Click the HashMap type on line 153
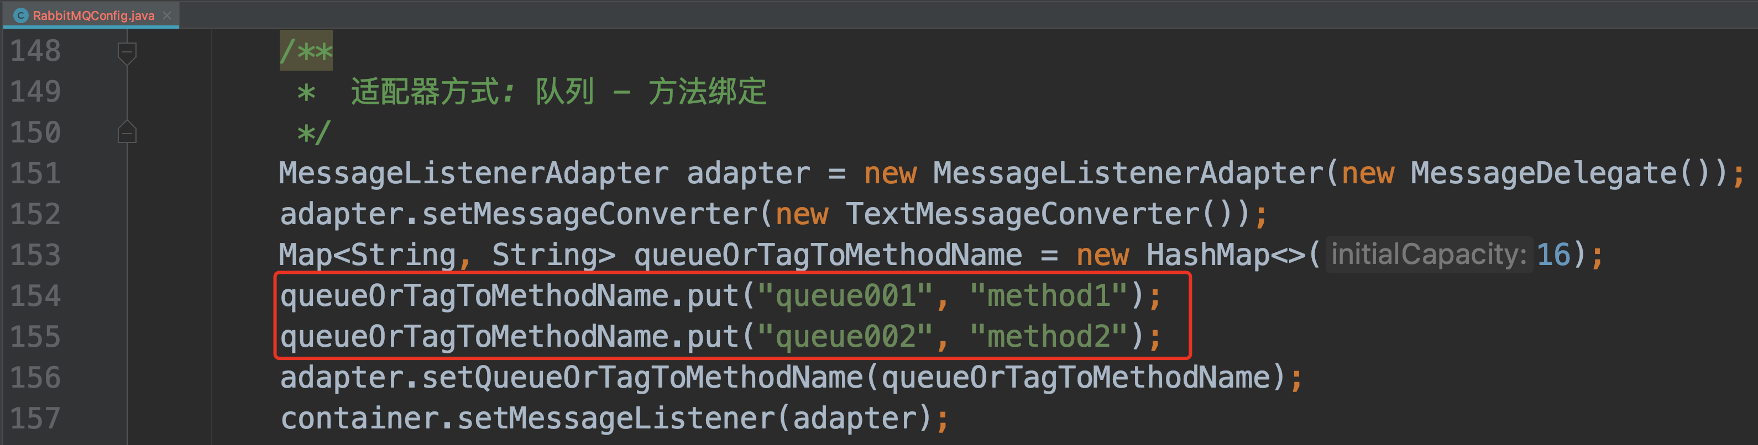The height and width of the screenshot is (445, 1758). [1208, 255]
